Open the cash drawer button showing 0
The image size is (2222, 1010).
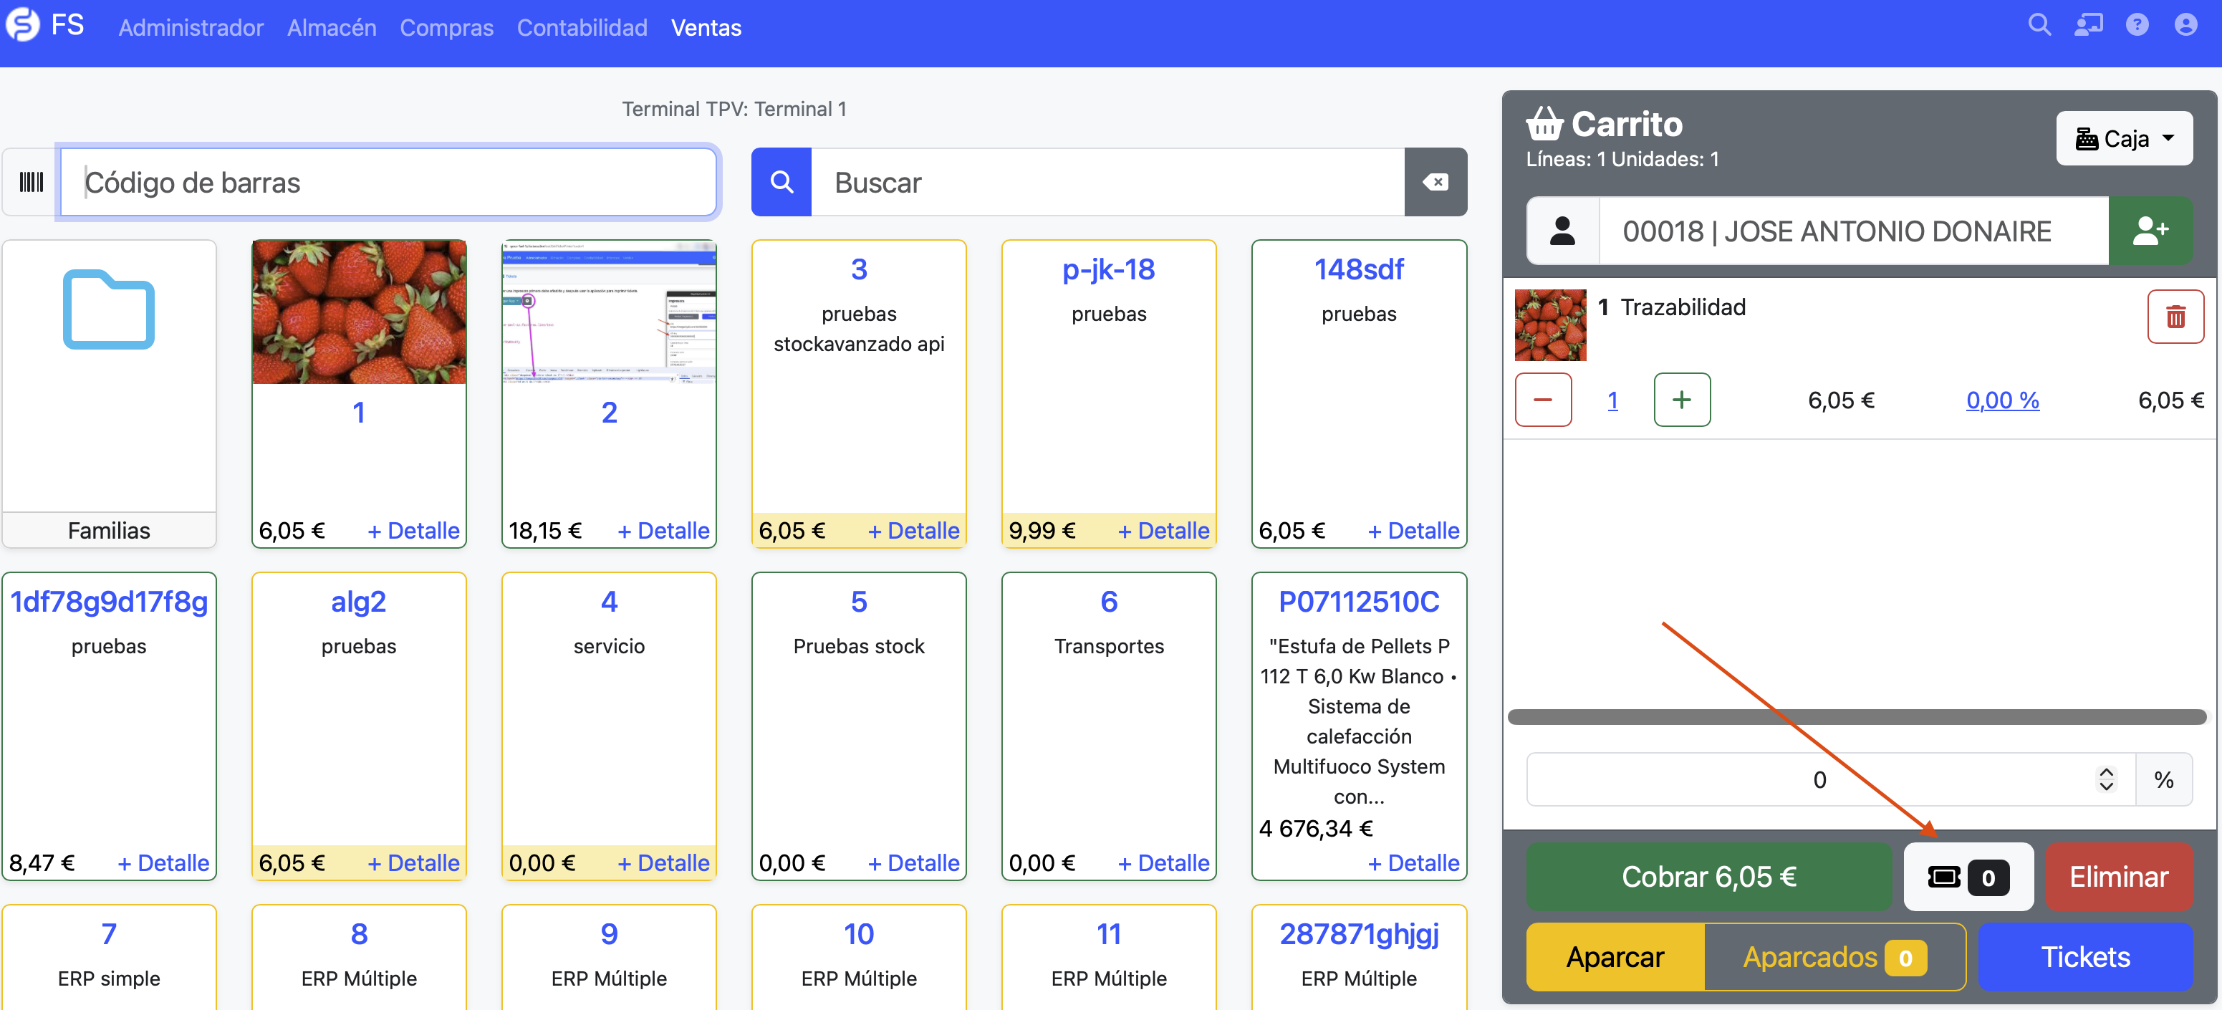(x=1968, y=877)
